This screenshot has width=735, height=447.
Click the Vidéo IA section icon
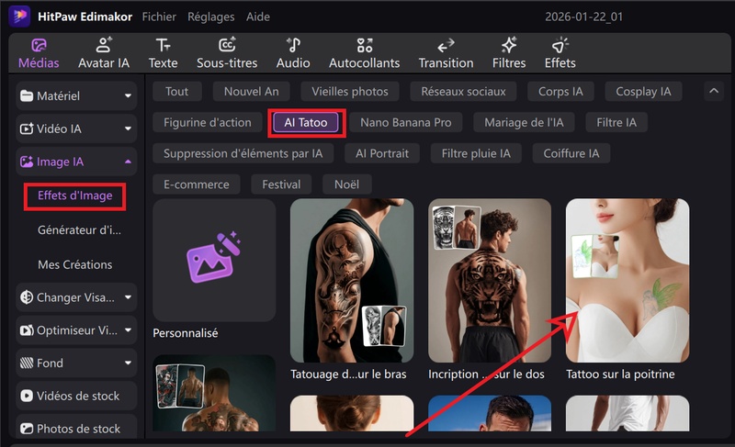(27, 129)
